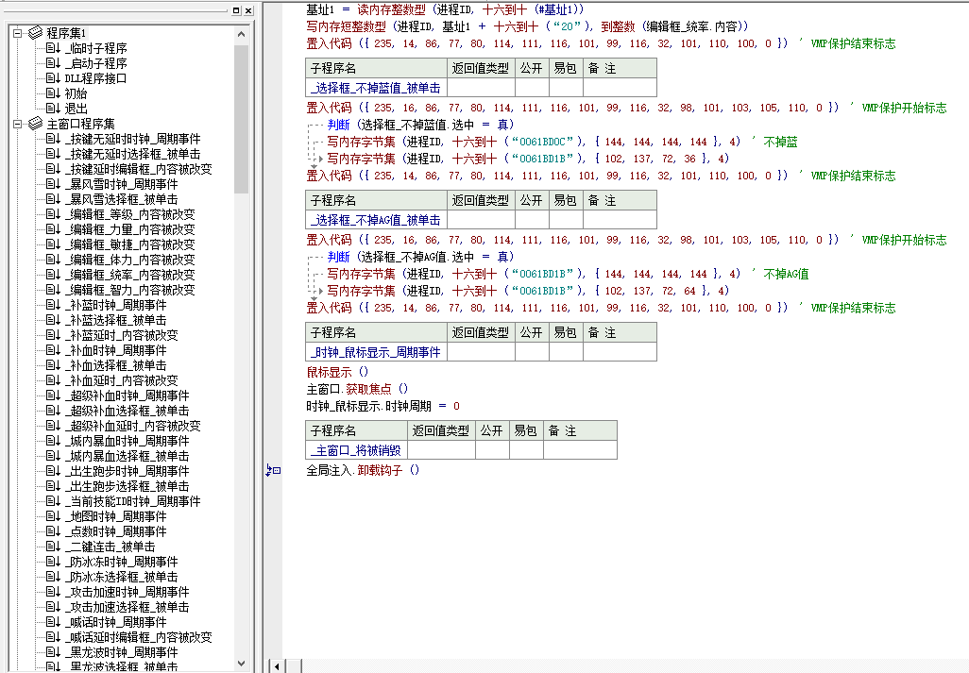Click the current-line arrow marker in code gutter
The width and height of the screenshot is (969, 673).
273,470
